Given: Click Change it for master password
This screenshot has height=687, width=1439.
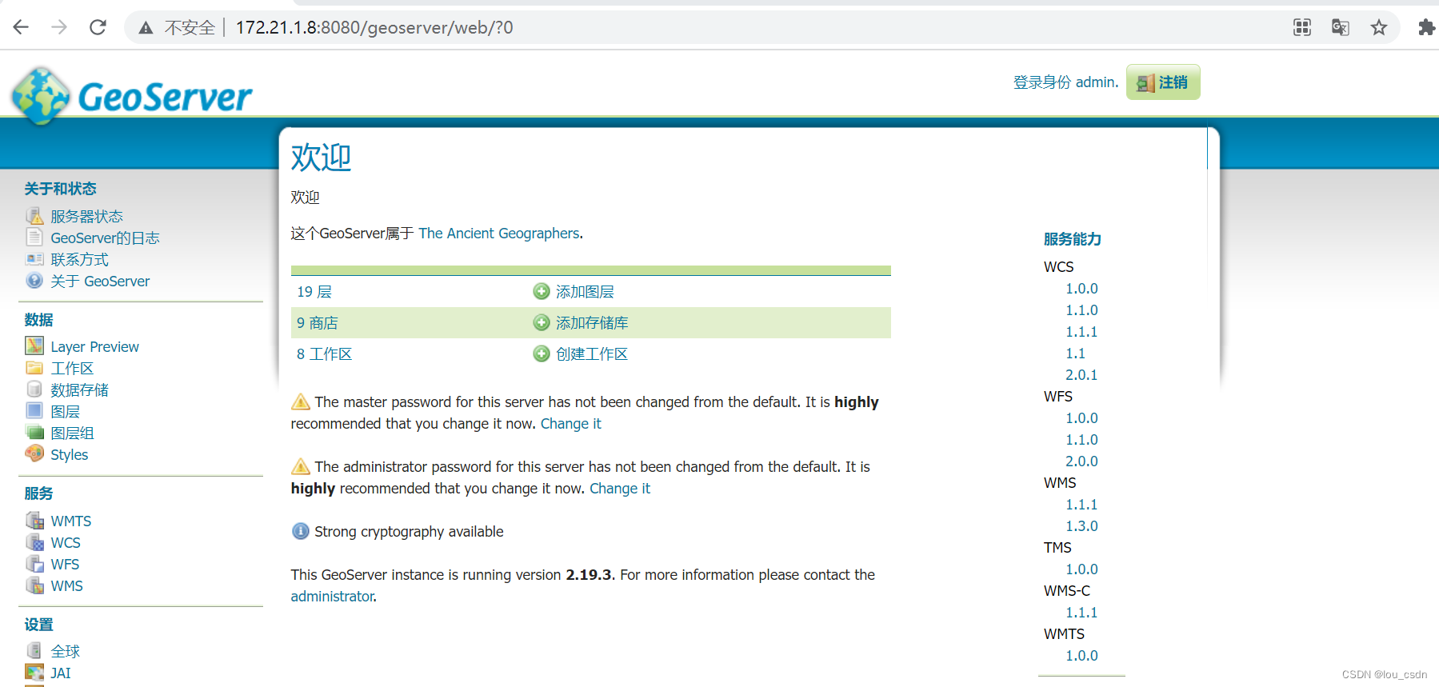Looking at the screenshot, I should [x=570, y=423].
